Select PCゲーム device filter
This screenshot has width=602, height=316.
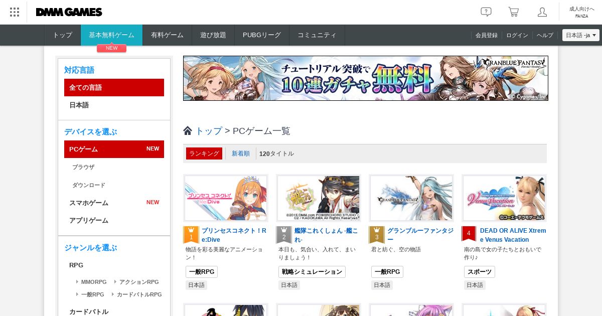point(114,149)
